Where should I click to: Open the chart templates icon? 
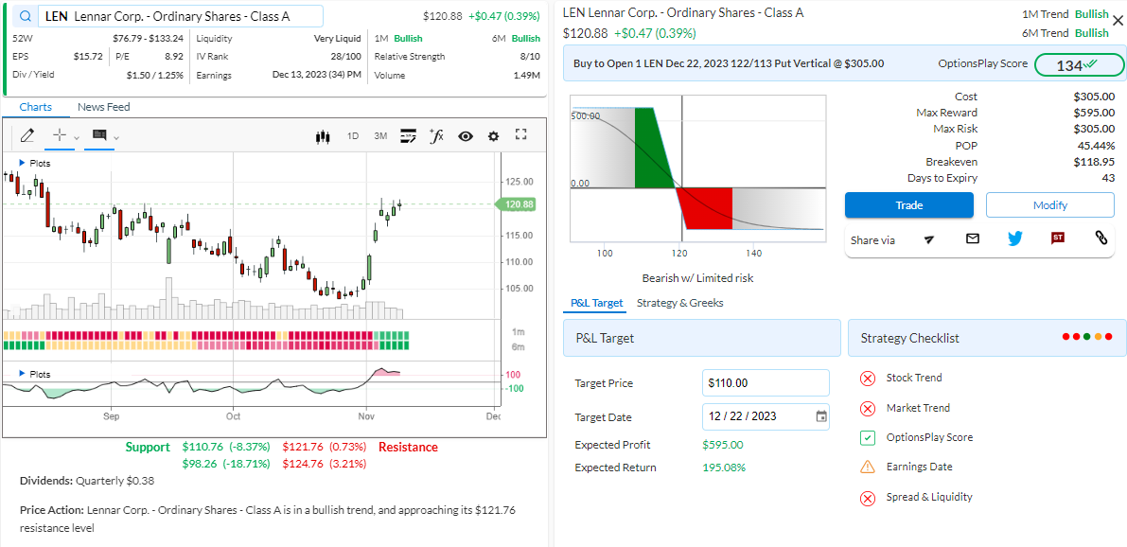pos(408,136)
